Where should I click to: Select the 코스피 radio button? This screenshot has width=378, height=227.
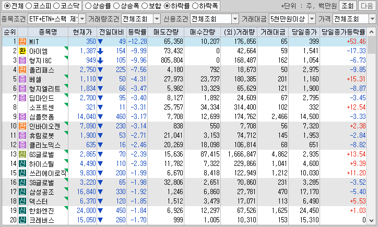[28, 6]
